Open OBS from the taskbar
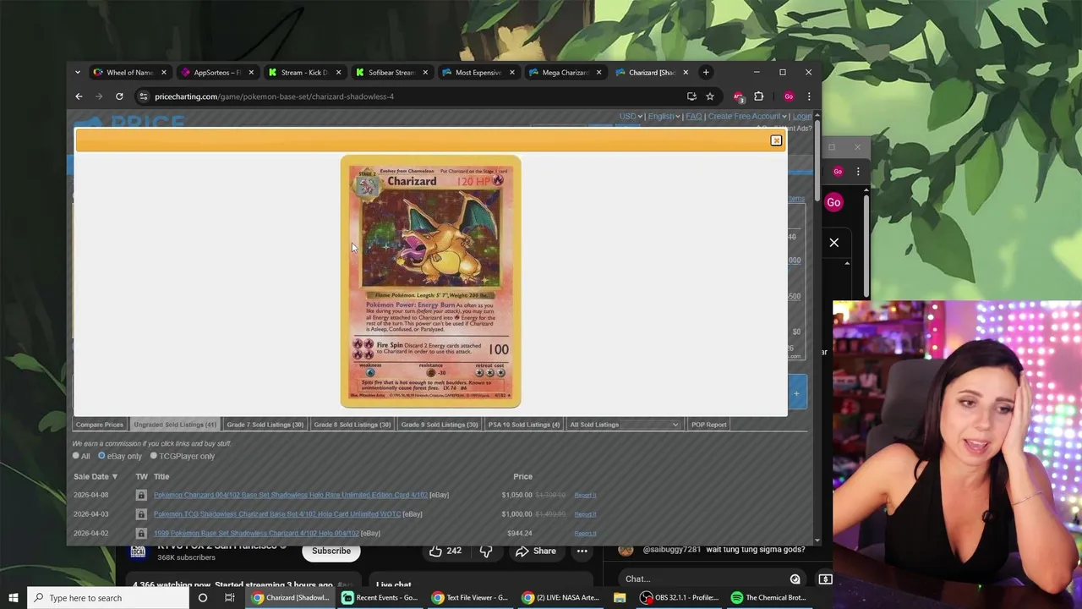 point(680,598)
